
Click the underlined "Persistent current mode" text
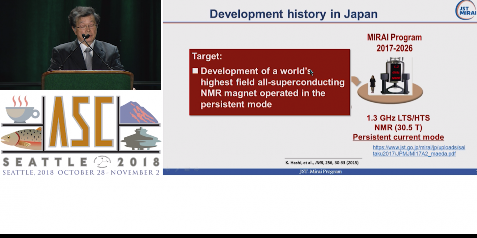398,137
